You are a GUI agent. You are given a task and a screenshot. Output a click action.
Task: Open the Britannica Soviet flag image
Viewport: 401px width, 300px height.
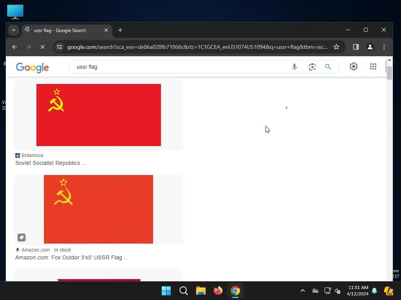point(99,115)
